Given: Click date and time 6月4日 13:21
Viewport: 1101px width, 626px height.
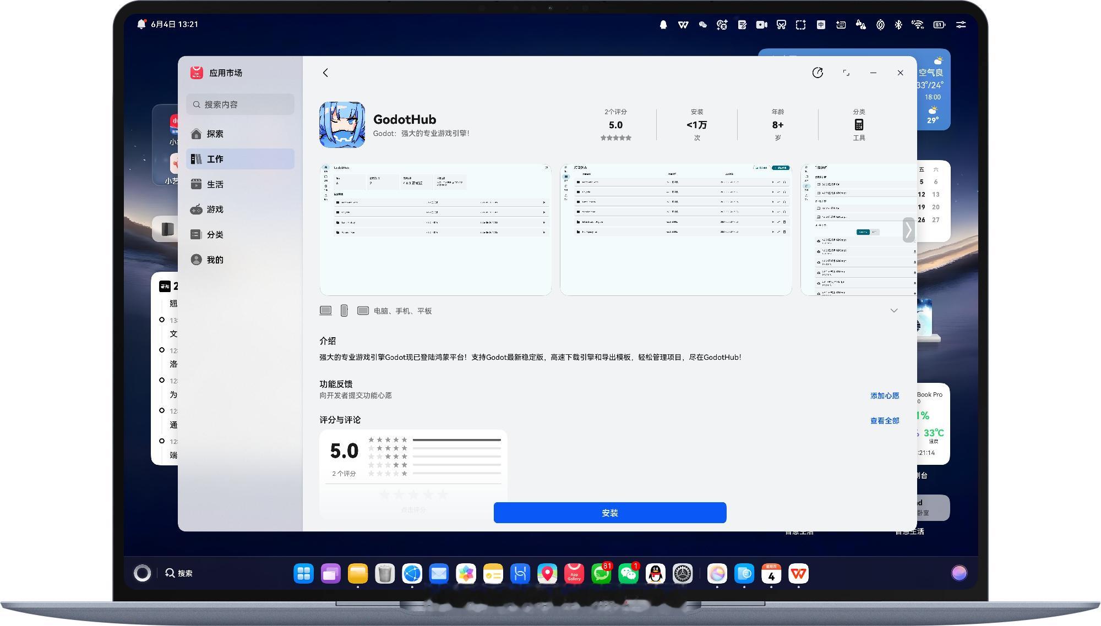Looking at the screenshot, I should coord(175,24).
